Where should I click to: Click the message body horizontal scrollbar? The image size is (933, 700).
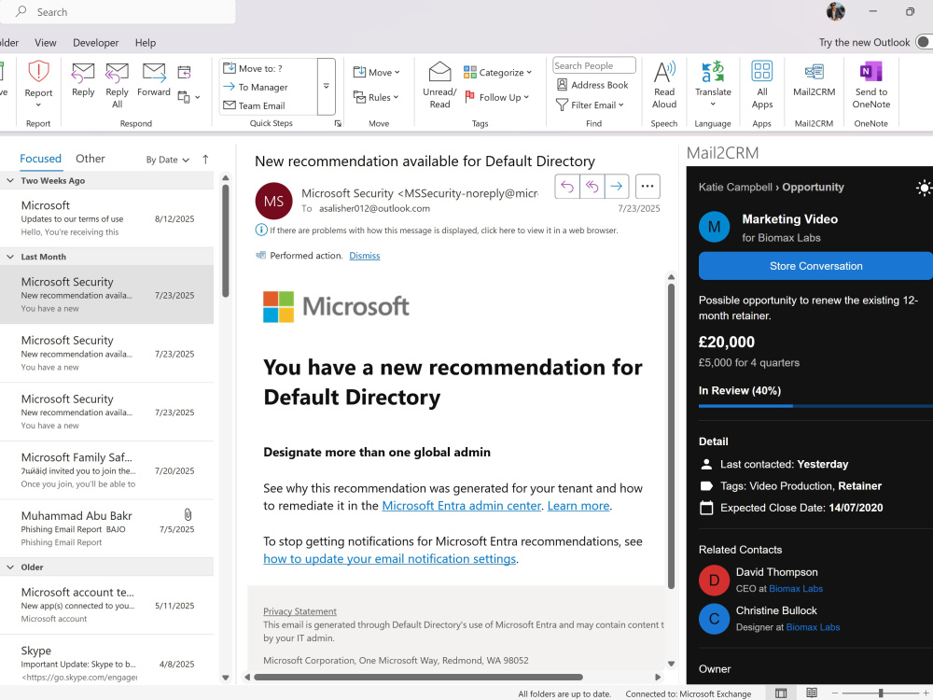point(418,677)
